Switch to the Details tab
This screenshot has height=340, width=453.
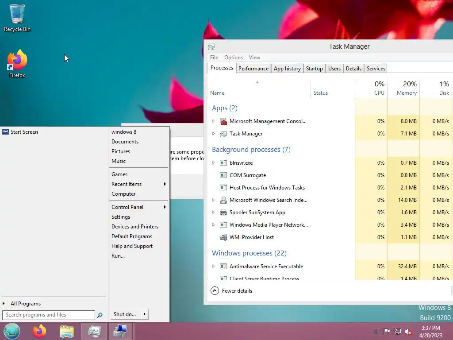pos(353,69)
